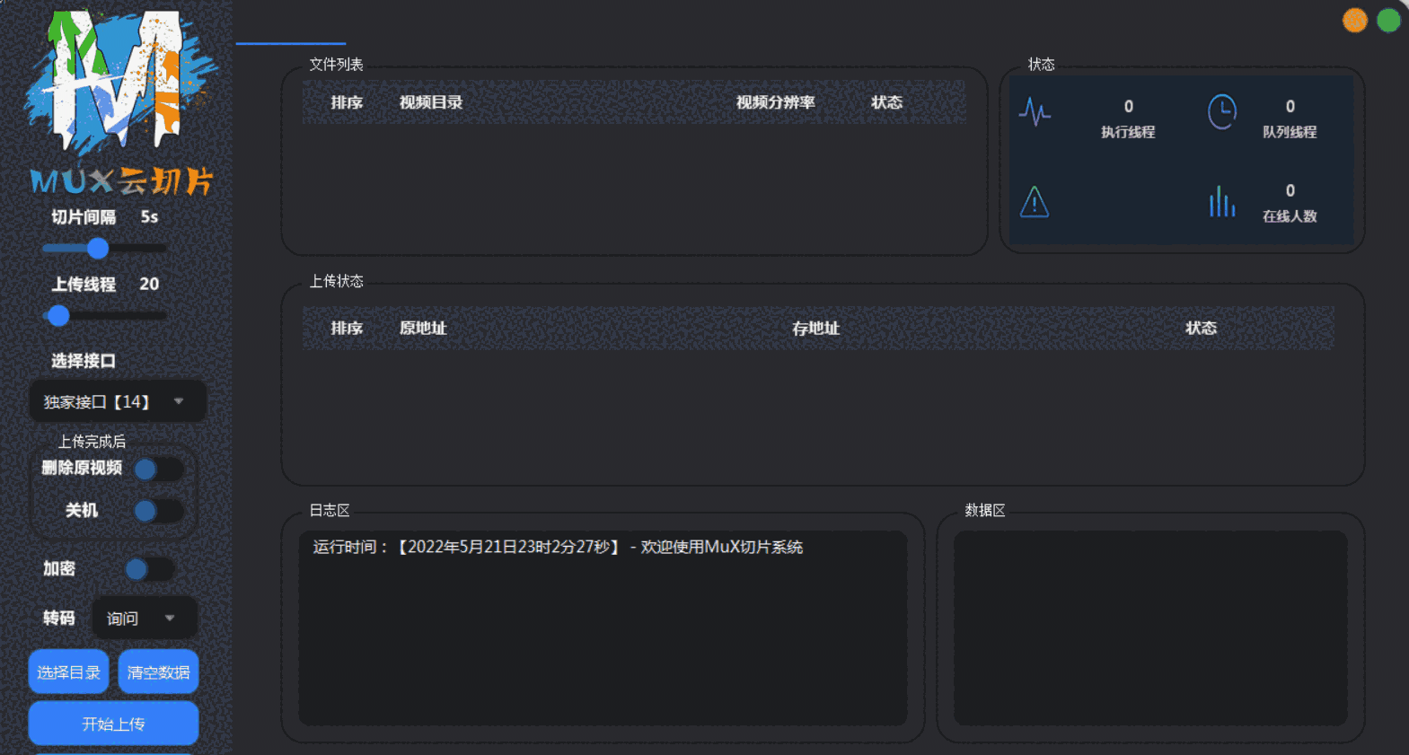Enable the 关机 switch after upload

(x=158, y=511)
